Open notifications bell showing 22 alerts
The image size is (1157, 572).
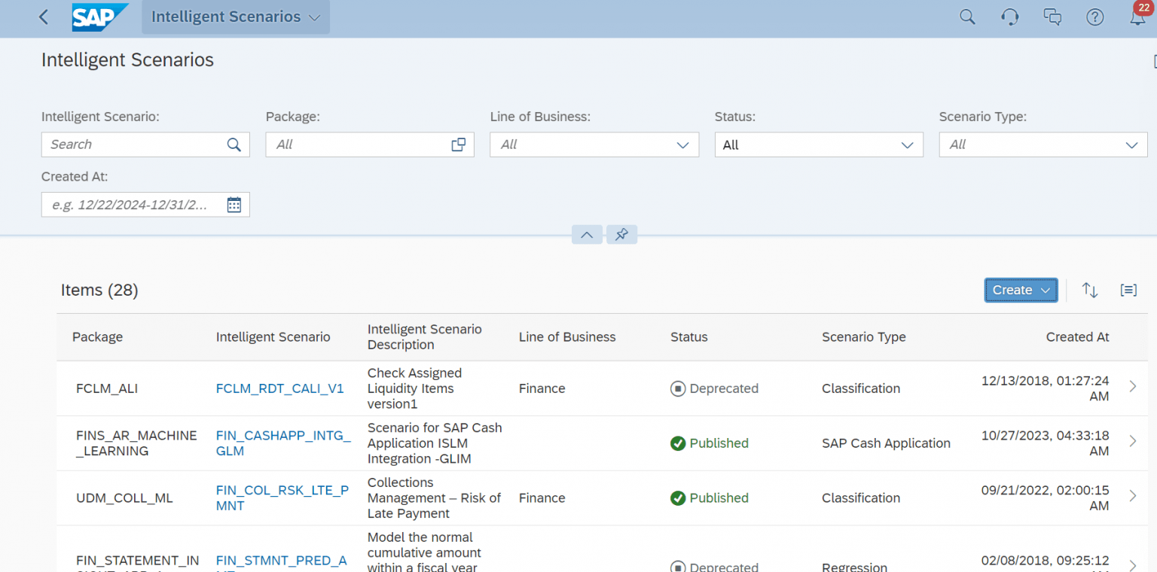click(1137, 17)
